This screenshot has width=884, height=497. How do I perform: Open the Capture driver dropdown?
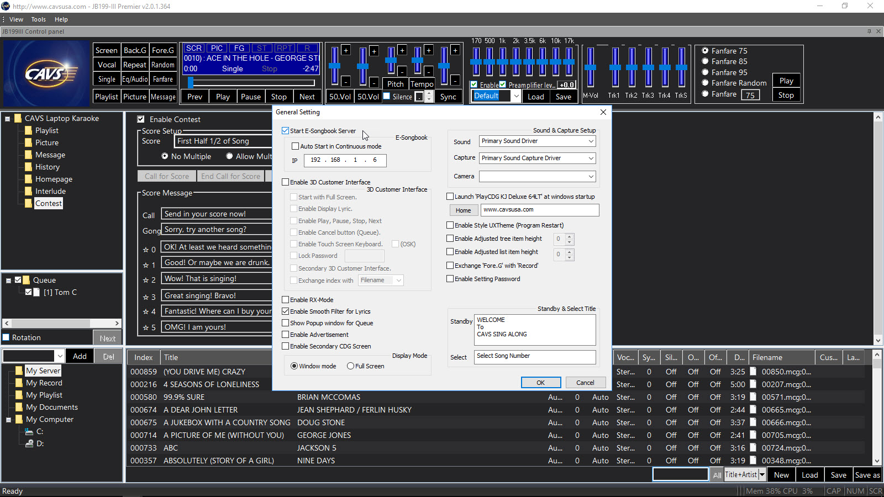click(x=591, y=158)
